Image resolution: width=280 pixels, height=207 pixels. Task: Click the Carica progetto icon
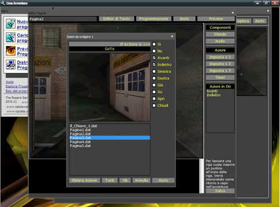(10, 37)
